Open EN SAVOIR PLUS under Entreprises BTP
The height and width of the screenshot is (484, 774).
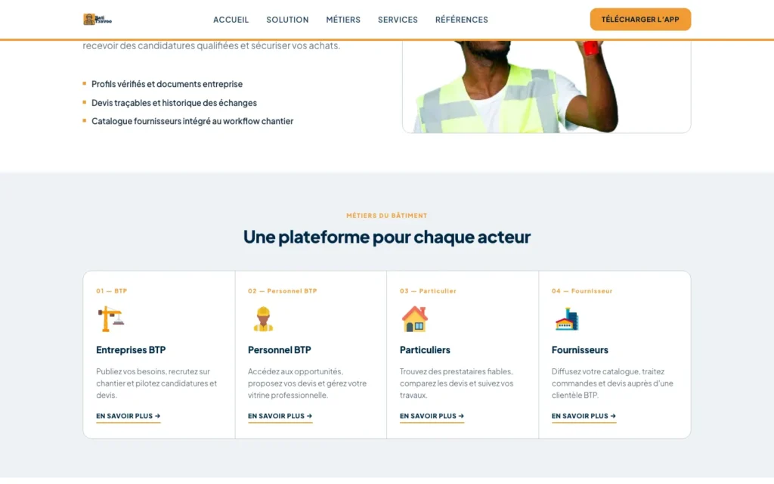tap(128, 417)
